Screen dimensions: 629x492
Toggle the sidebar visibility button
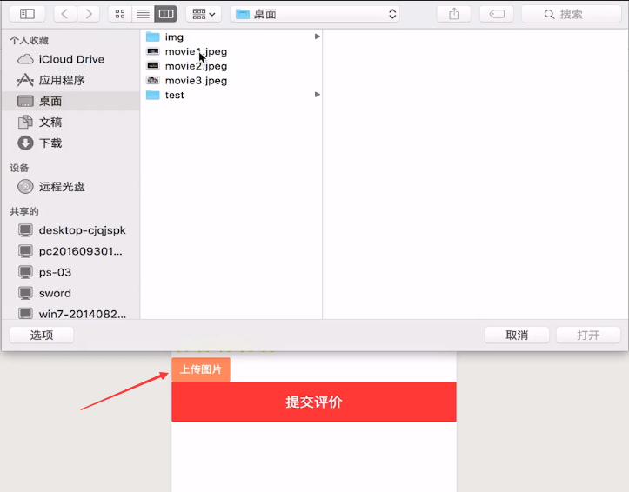27,14
